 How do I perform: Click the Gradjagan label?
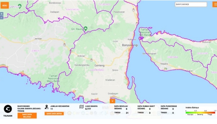pyautogui.click(x=113, y=94)
